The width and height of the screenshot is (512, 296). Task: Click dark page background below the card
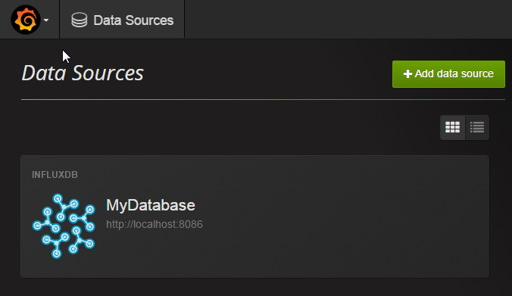254,287
